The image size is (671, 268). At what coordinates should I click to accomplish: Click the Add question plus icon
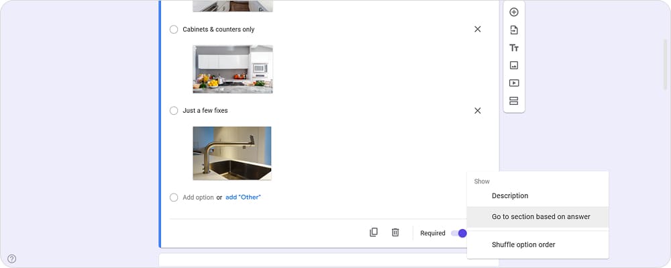[514, 12]
